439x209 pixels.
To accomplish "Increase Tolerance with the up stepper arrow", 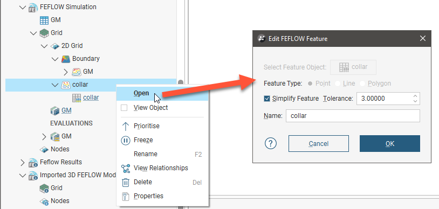I will [x=415, y=96].
